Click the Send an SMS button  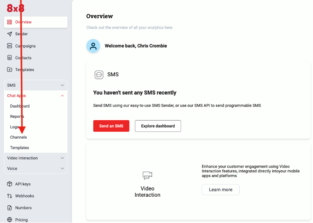point(111,126)
